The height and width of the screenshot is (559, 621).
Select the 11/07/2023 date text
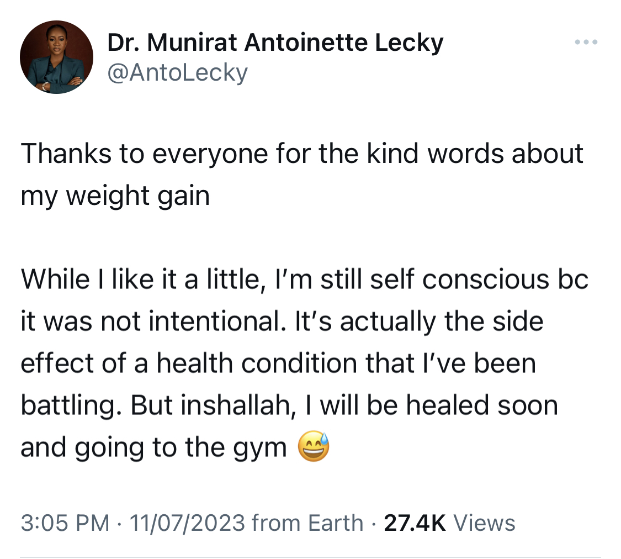[187, 523]
